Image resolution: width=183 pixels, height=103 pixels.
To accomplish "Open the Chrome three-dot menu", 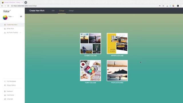I will click(x=181, y=6).
